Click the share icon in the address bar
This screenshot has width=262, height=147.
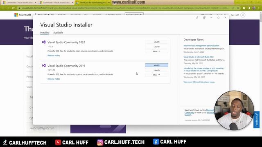[x=233, y=8]
